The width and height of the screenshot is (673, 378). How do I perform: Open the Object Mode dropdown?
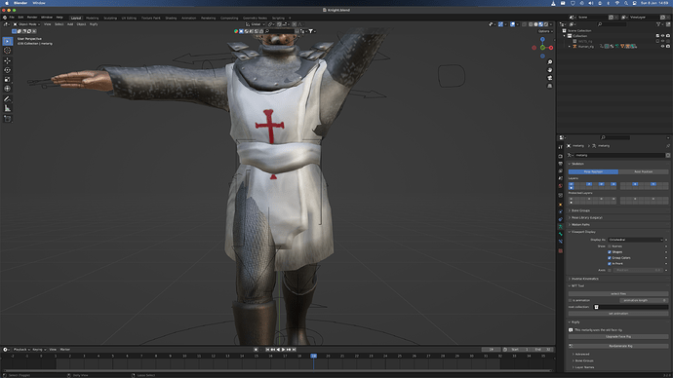click(x=26, y=24)
